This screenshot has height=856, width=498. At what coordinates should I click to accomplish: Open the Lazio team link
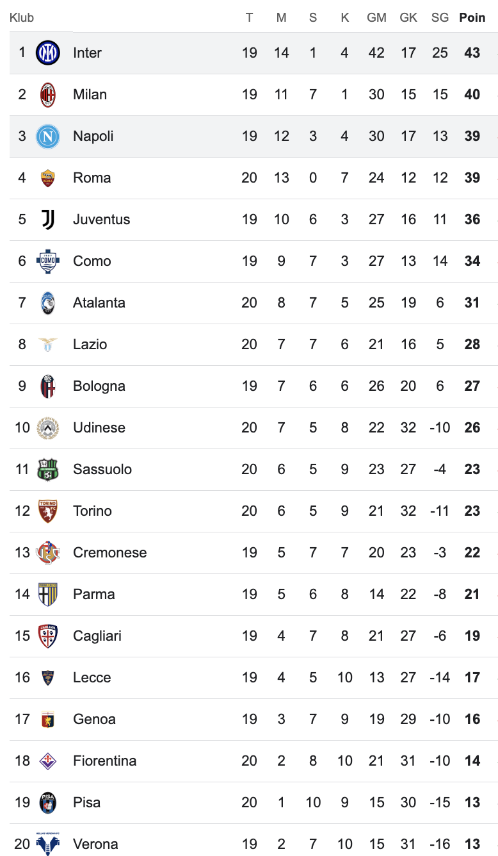90,345
